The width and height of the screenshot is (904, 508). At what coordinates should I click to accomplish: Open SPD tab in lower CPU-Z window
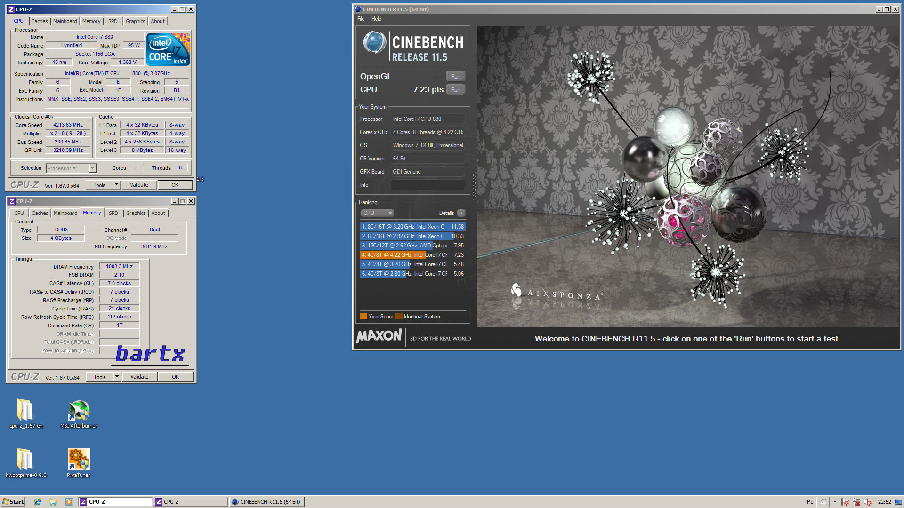(x=113, y=213)
